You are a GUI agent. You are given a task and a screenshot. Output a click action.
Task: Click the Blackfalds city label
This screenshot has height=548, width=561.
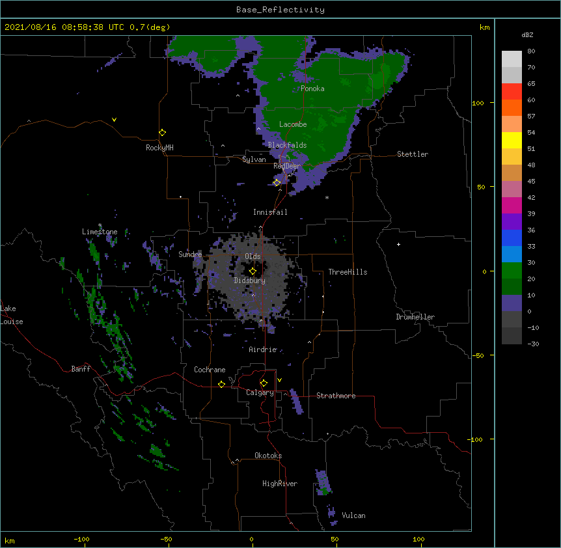(x=287, y=145)
